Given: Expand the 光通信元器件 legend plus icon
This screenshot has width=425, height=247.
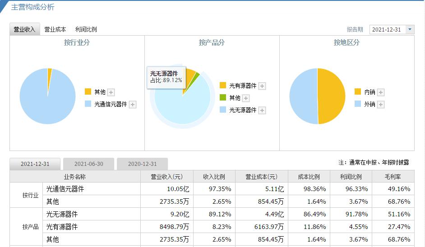Looking at the screenshot, I should coord(133,105).
